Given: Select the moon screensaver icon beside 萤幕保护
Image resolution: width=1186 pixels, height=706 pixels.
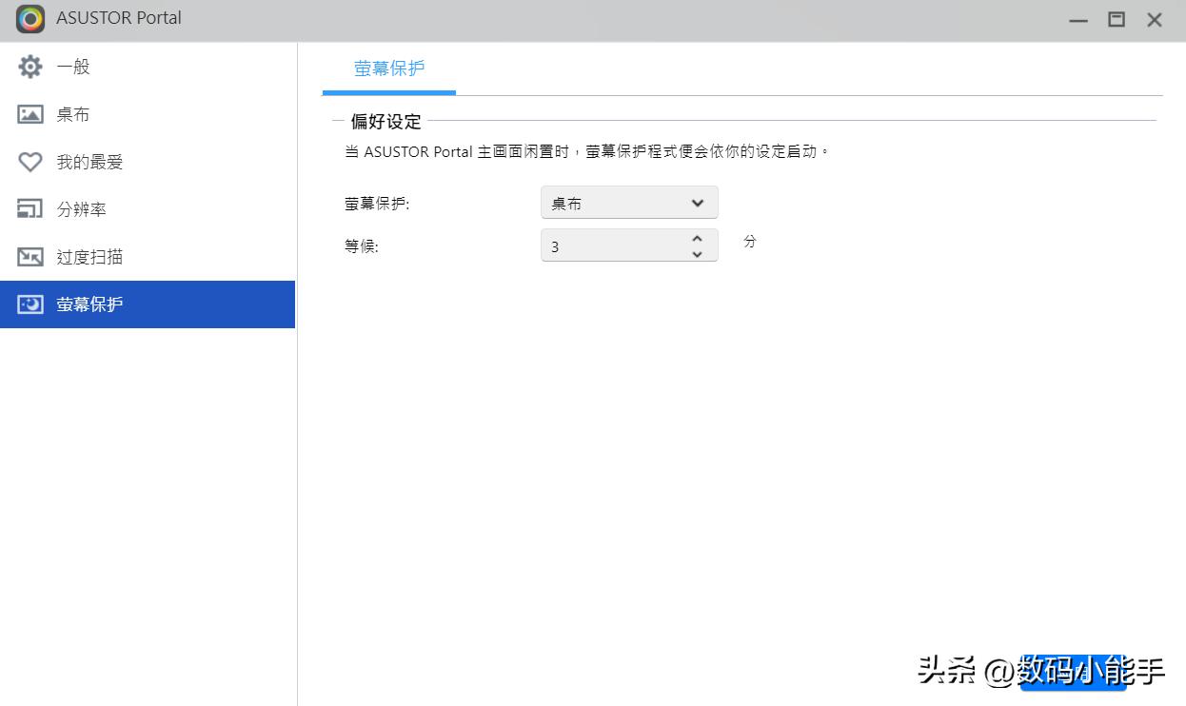Looking at the screenshot, I should [31, 304].
